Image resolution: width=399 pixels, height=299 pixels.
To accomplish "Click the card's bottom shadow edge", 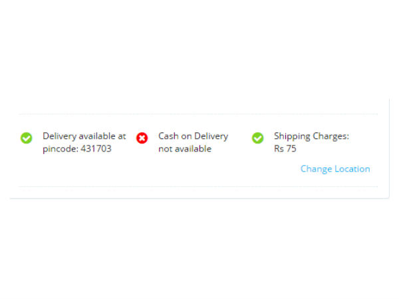I will 199,198.
